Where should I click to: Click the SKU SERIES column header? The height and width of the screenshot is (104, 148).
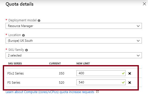15,64
